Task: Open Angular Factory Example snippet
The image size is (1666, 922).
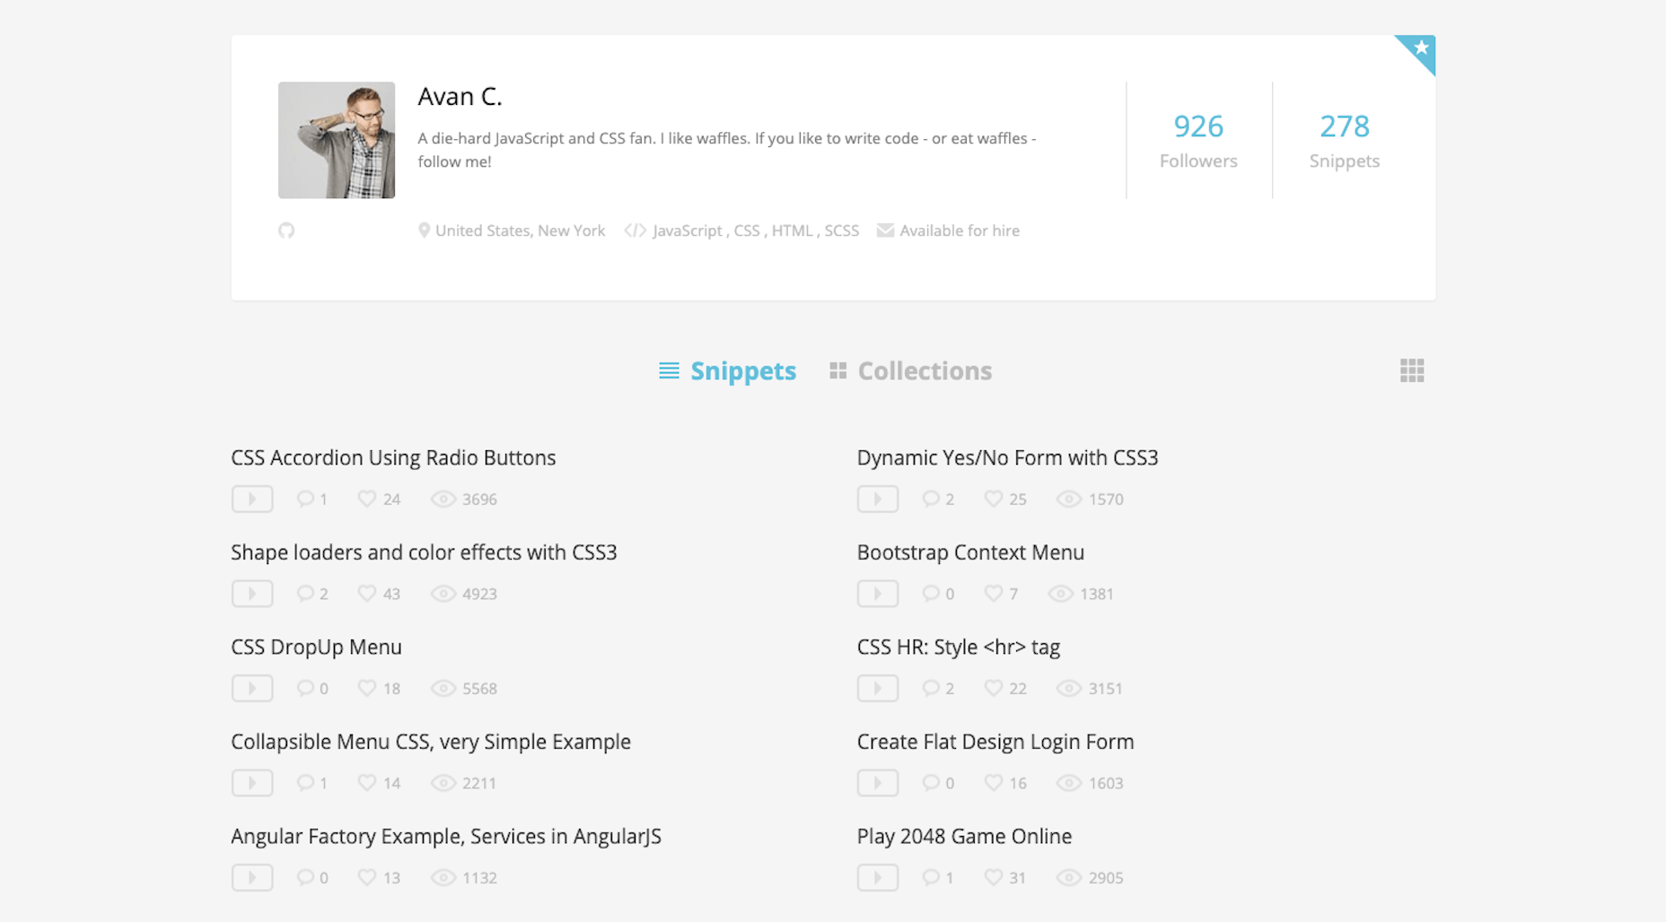Action: (x=446, y=836)
